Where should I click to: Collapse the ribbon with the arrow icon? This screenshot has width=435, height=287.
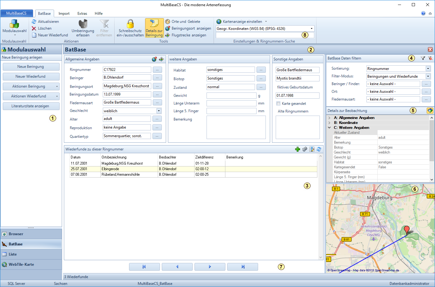pyautogui.click(x=430, y=13)
